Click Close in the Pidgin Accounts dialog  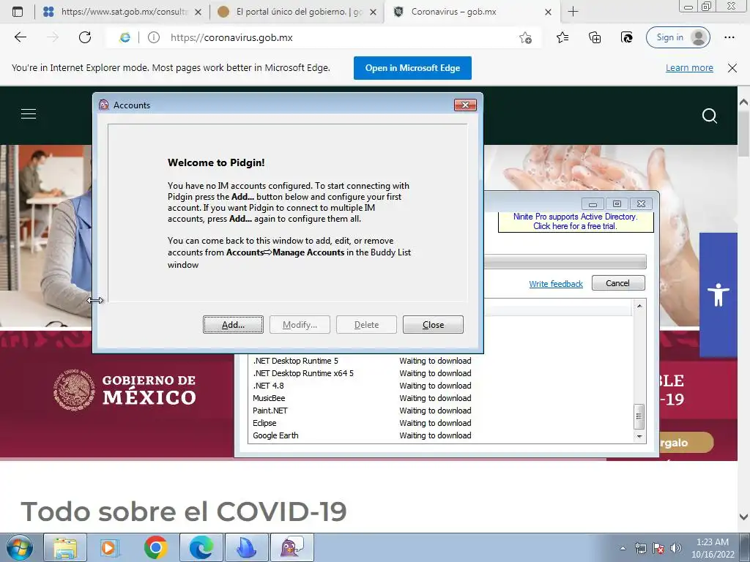tap(433, 324)
